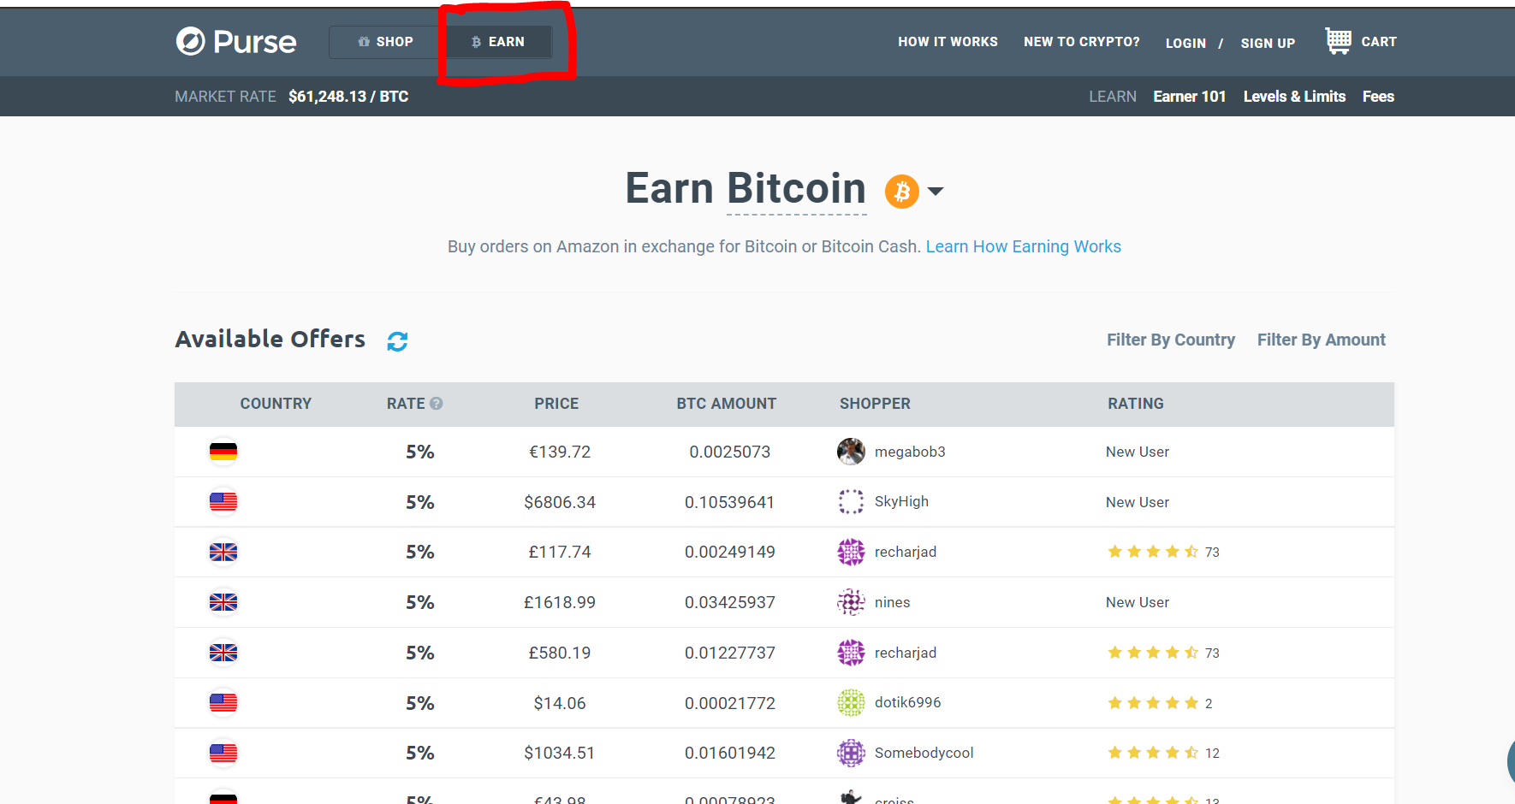Open shopper nines name
The width and height of the screenshot is (1515, 804).
[892, 602]
